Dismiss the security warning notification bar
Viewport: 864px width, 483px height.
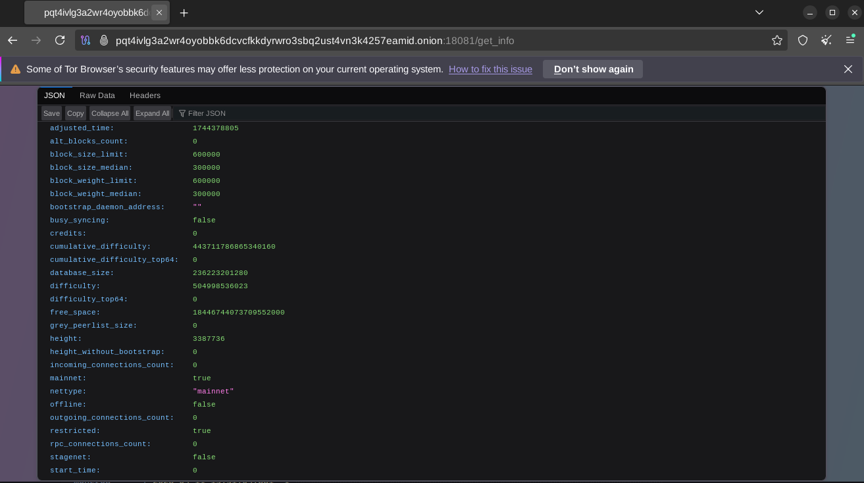click(848, 69)
